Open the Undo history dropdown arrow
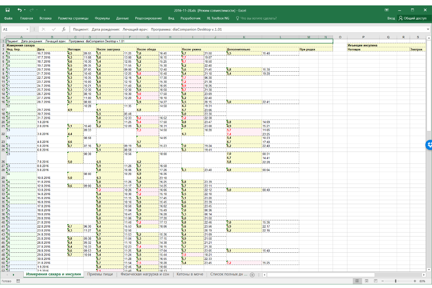This screenshot has width=432, height=288. click(x=24, y=10)
